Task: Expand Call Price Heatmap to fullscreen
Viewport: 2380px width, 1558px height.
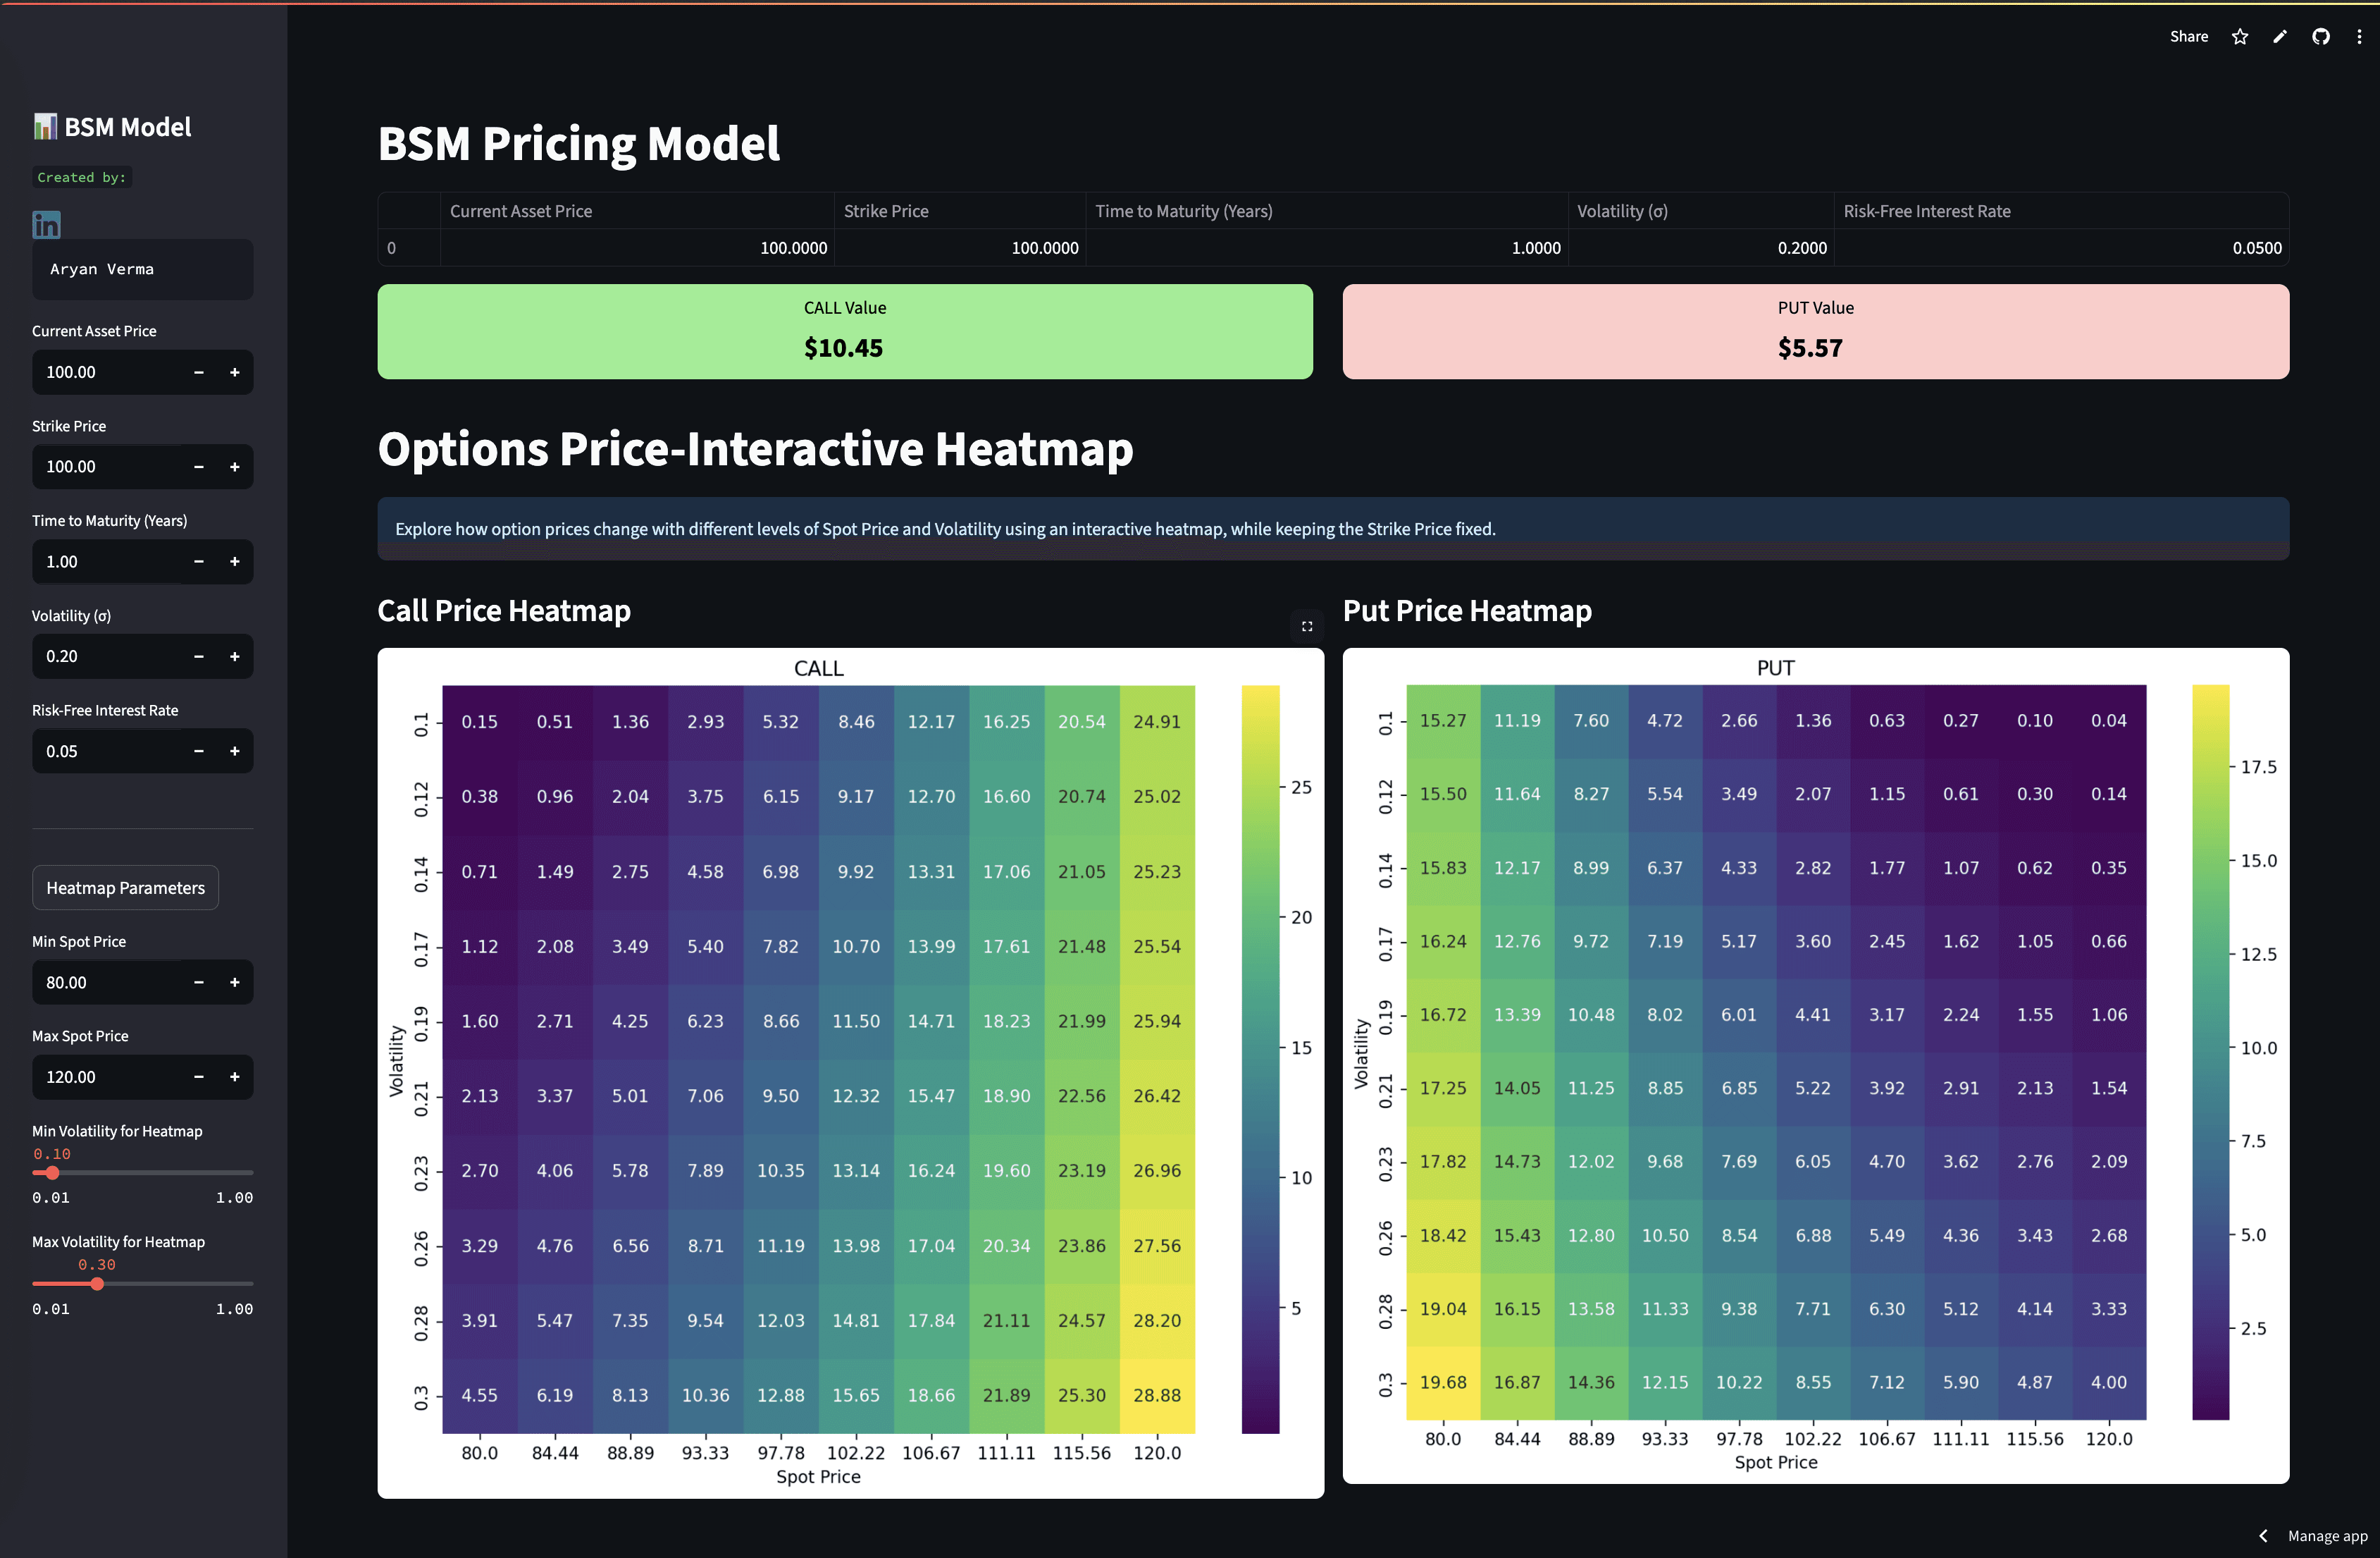Action: (1307, 627)
